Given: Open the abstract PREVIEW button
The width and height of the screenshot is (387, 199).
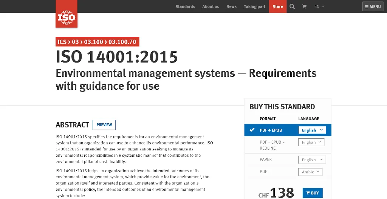Looking at the screenshot, I should 104,125.
